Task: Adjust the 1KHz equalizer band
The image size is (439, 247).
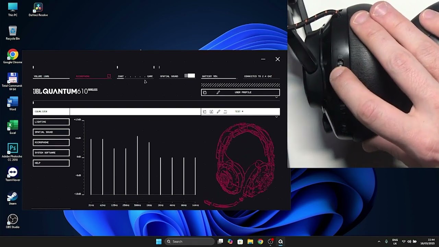Action: [149, 168]
